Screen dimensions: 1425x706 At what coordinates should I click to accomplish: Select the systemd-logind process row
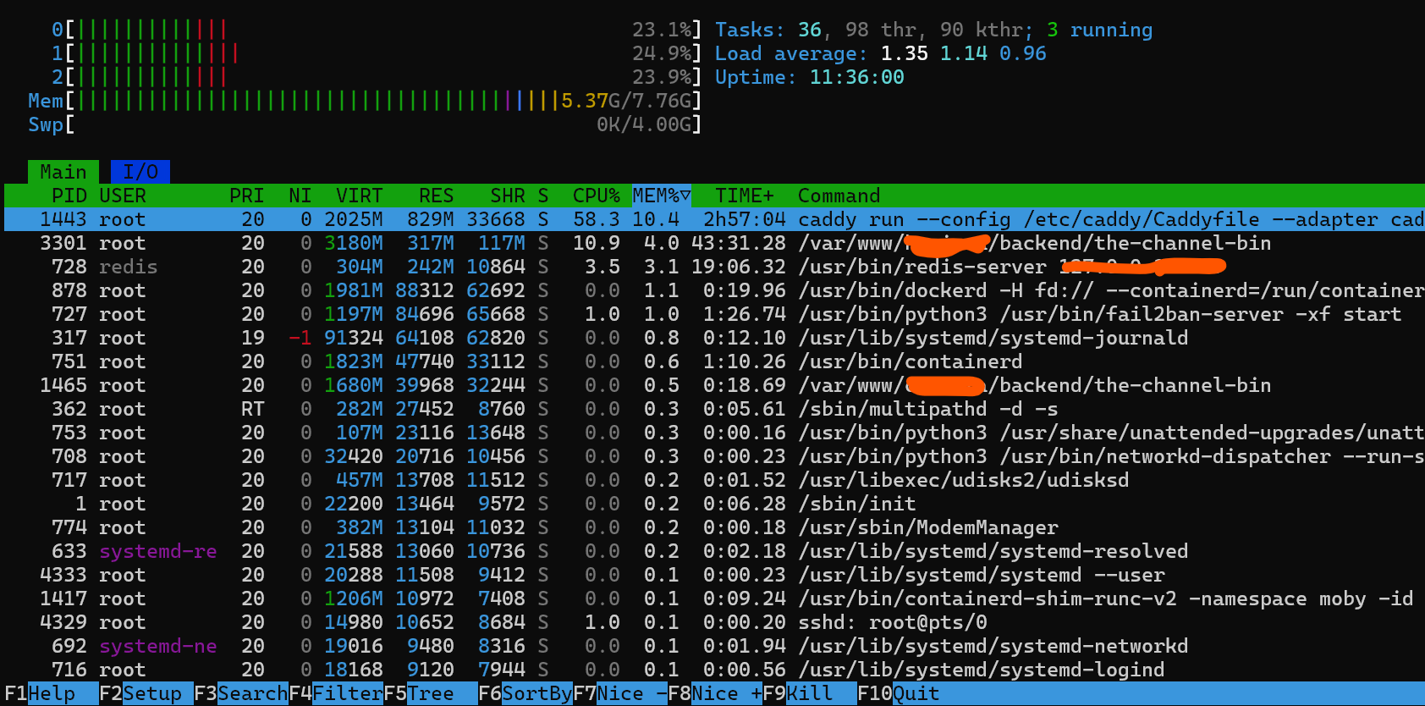point(714,670)
